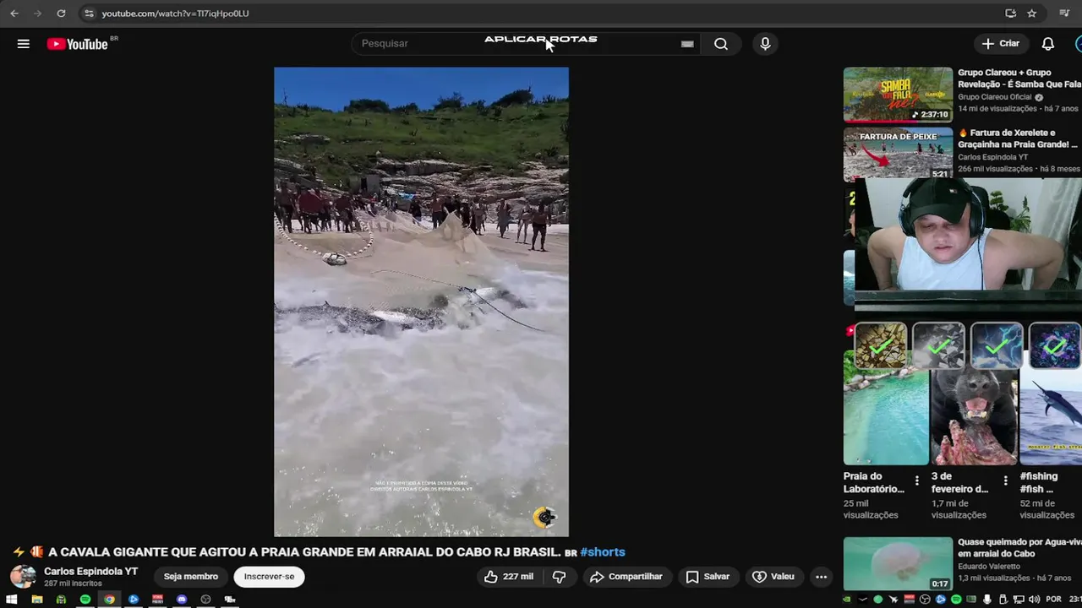Open the notifications bell
The image size is (1082, 608).
click(1047, 44)
